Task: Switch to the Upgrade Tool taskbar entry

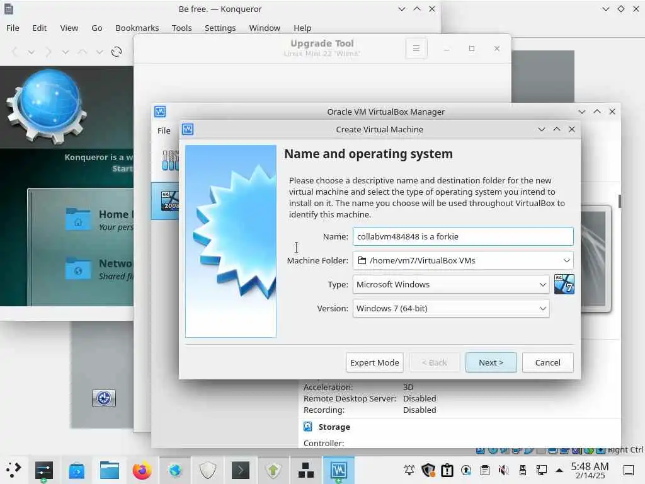Action: [x=273, y=470]
